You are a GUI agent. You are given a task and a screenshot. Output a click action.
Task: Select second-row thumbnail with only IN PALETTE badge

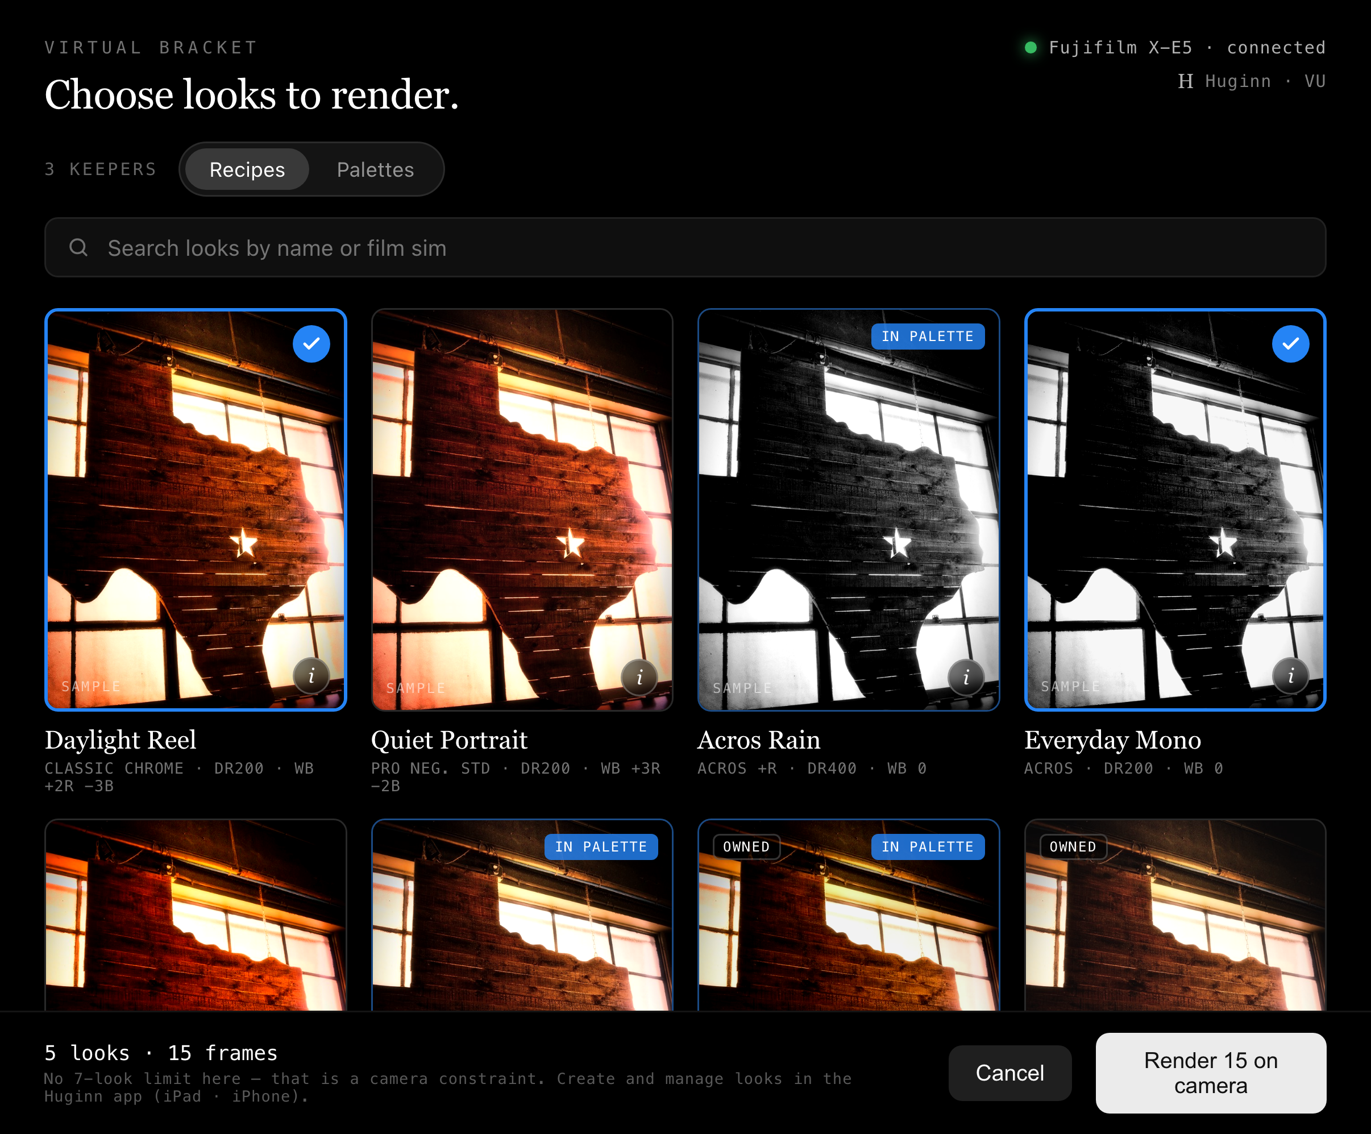522,915
